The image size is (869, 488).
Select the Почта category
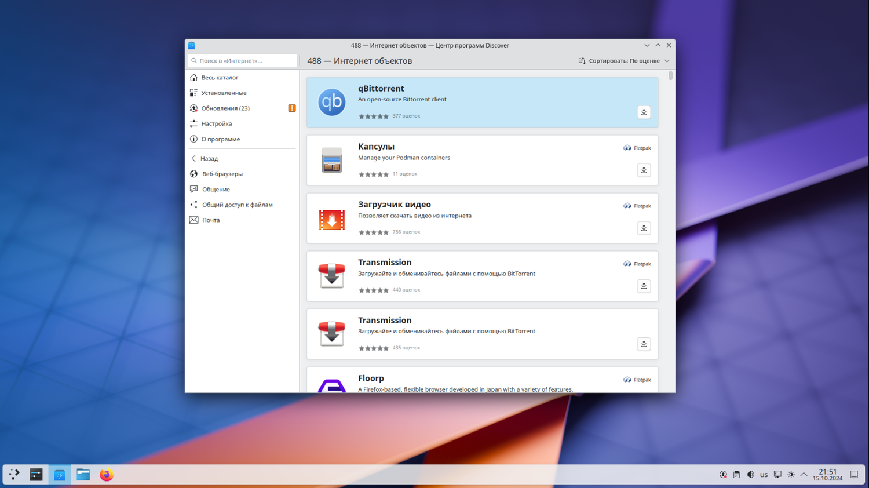coord(242,220)
